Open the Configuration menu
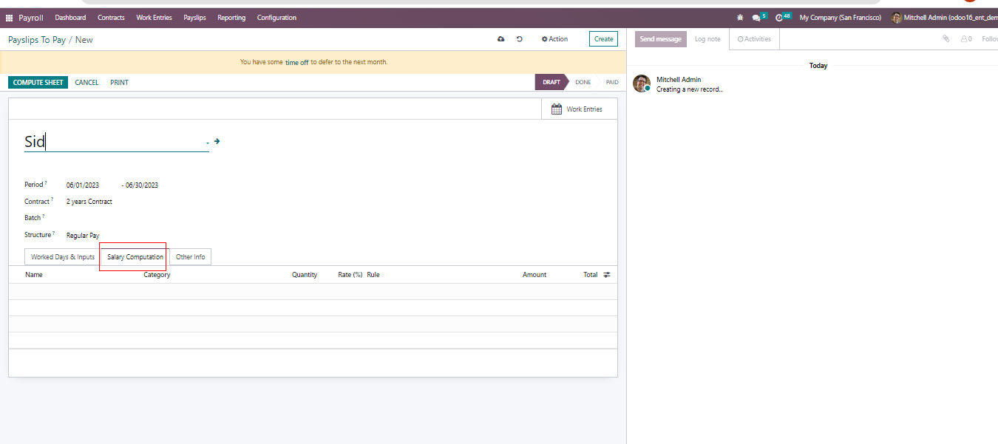 [x=276, y=18]
